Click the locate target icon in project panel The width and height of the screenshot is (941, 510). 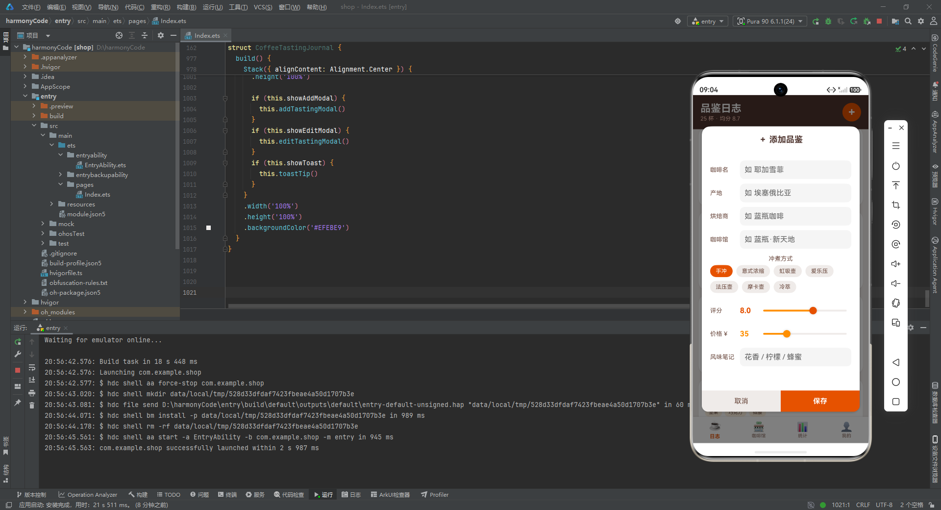(x=119, y=35)
